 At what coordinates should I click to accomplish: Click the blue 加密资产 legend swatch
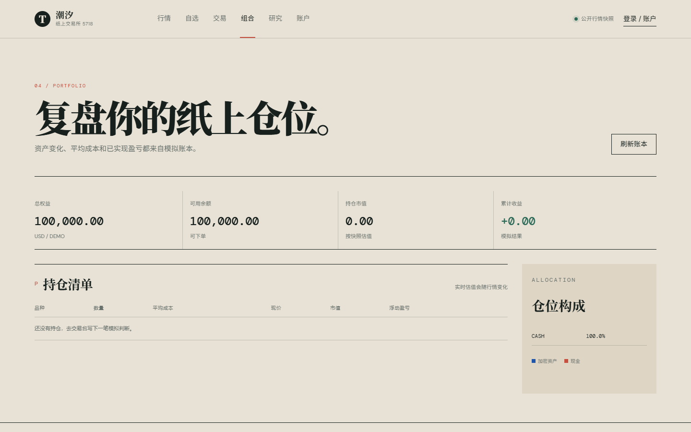534,361
